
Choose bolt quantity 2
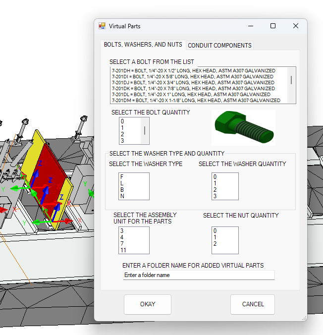pos(130,134)
